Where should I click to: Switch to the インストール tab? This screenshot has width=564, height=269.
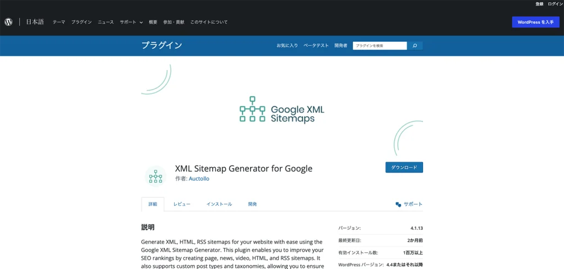point(219,204)
